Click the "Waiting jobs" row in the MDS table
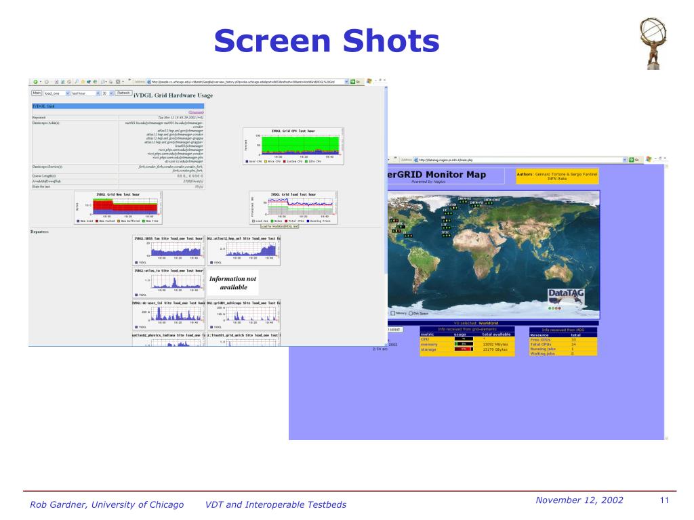 coord(563,353)
